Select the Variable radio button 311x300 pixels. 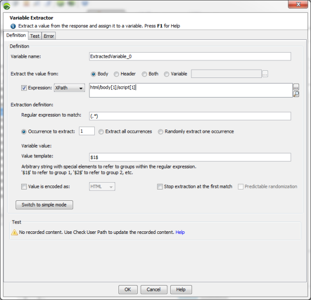pyautogui.click(x=167, y=74)
